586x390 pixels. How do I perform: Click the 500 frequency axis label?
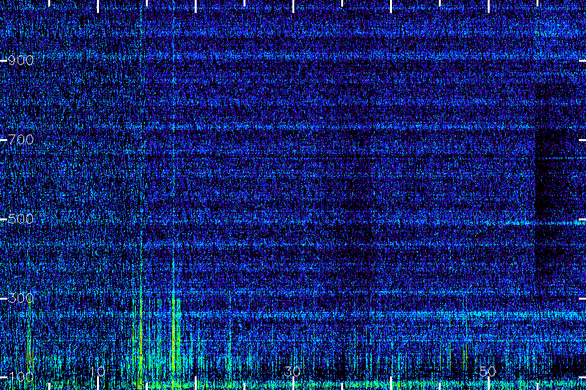[x=21, y=218]
